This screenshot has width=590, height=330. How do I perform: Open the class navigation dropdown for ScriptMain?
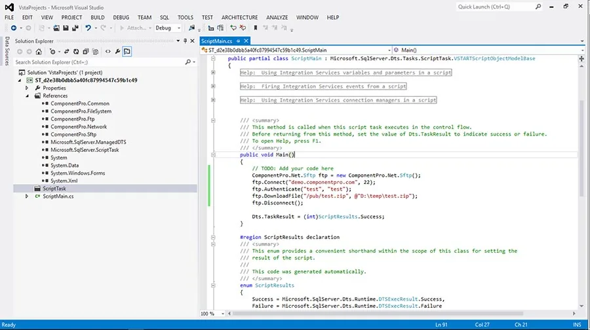coord(389,50)
